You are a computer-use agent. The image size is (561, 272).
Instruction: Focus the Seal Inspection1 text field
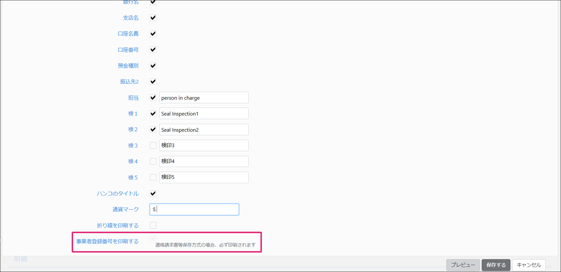(204, 114)
